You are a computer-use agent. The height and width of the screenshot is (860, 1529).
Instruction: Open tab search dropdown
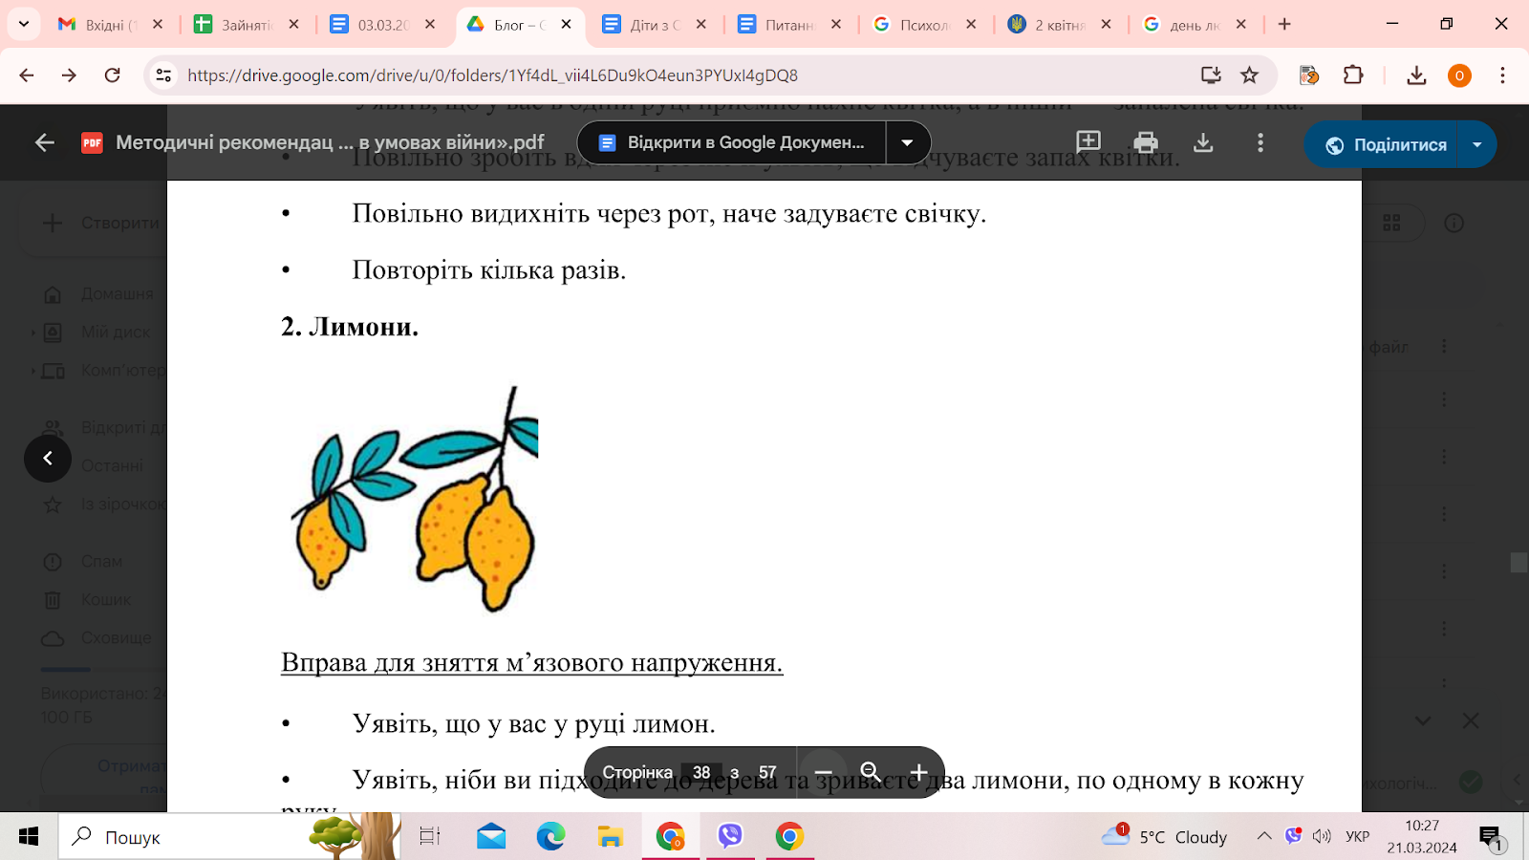(24, 24)
